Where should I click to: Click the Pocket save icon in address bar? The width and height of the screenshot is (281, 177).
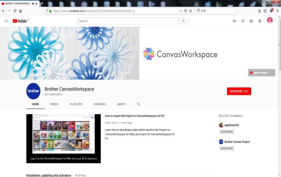tap(186, 11)
